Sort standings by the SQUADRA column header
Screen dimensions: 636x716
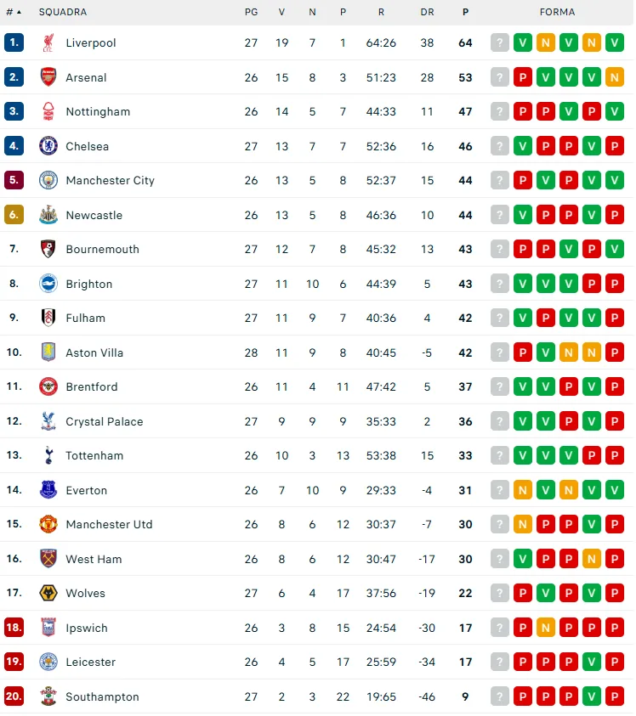click(63, 13)
